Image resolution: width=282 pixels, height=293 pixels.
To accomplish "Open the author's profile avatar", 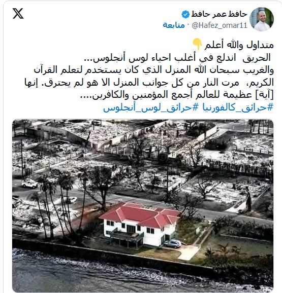I will [x=262, y=19].
